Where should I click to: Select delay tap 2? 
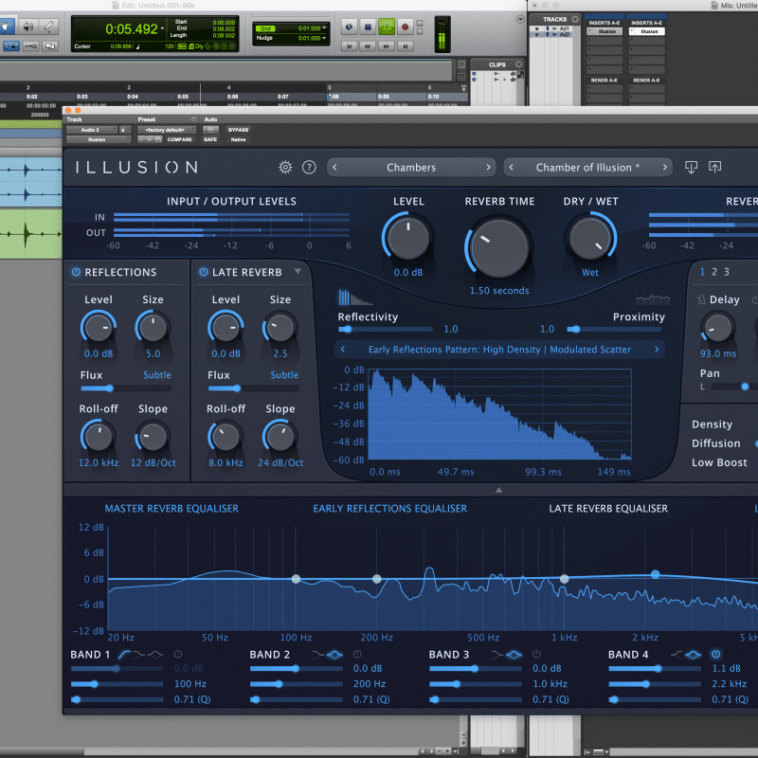[714, 272]
